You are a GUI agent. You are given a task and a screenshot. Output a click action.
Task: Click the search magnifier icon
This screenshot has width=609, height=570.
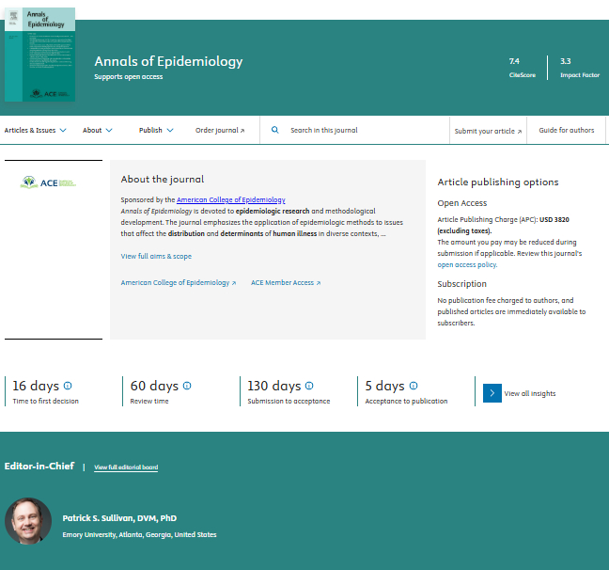(275, 131)
